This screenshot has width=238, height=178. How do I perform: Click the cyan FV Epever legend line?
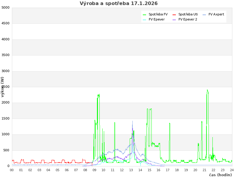[145, 20]
